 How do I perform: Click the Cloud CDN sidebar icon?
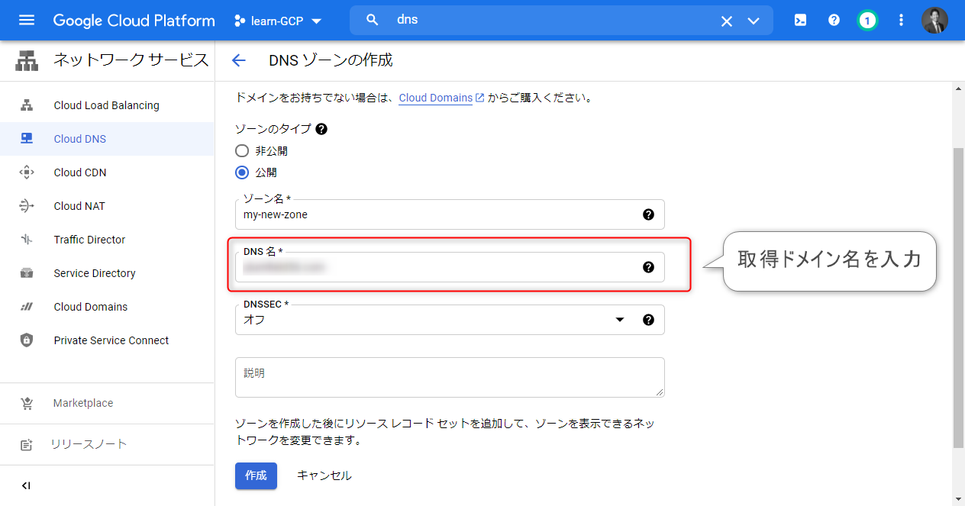pyautogui.click(x=27, y=172)
